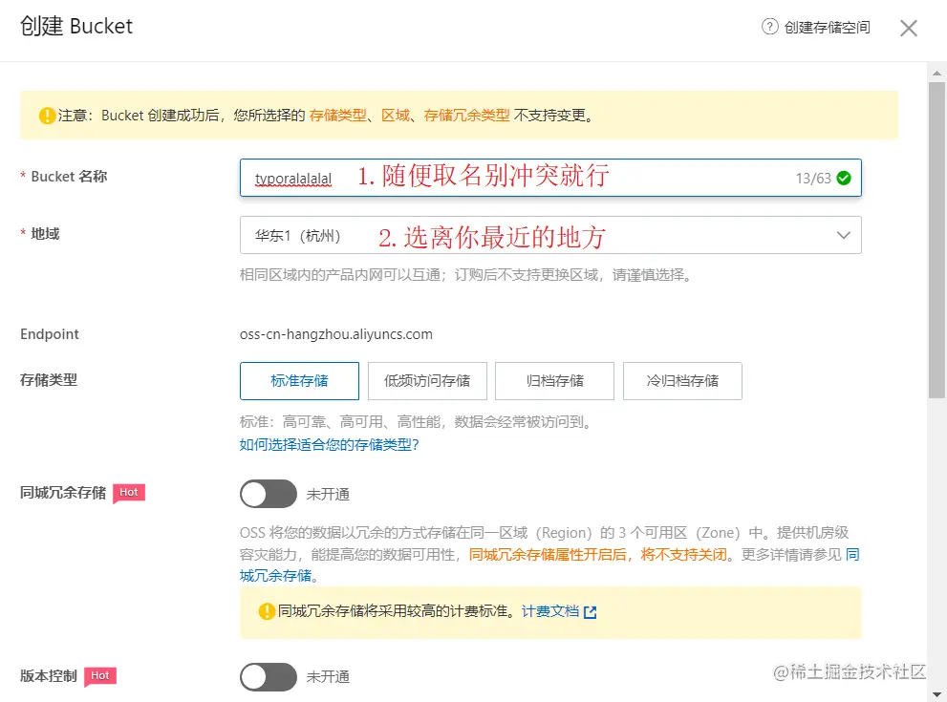Viewport: 947px width, 702px height.
Task: Click the Bucket 名称 input field
Action: pyautogui.click(x=550, y=178)
